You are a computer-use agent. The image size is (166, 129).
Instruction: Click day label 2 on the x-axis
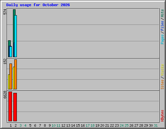16,125
